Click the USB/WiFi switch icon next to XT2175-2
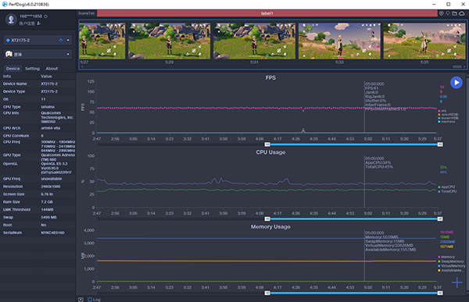 (x=61, y=40)
